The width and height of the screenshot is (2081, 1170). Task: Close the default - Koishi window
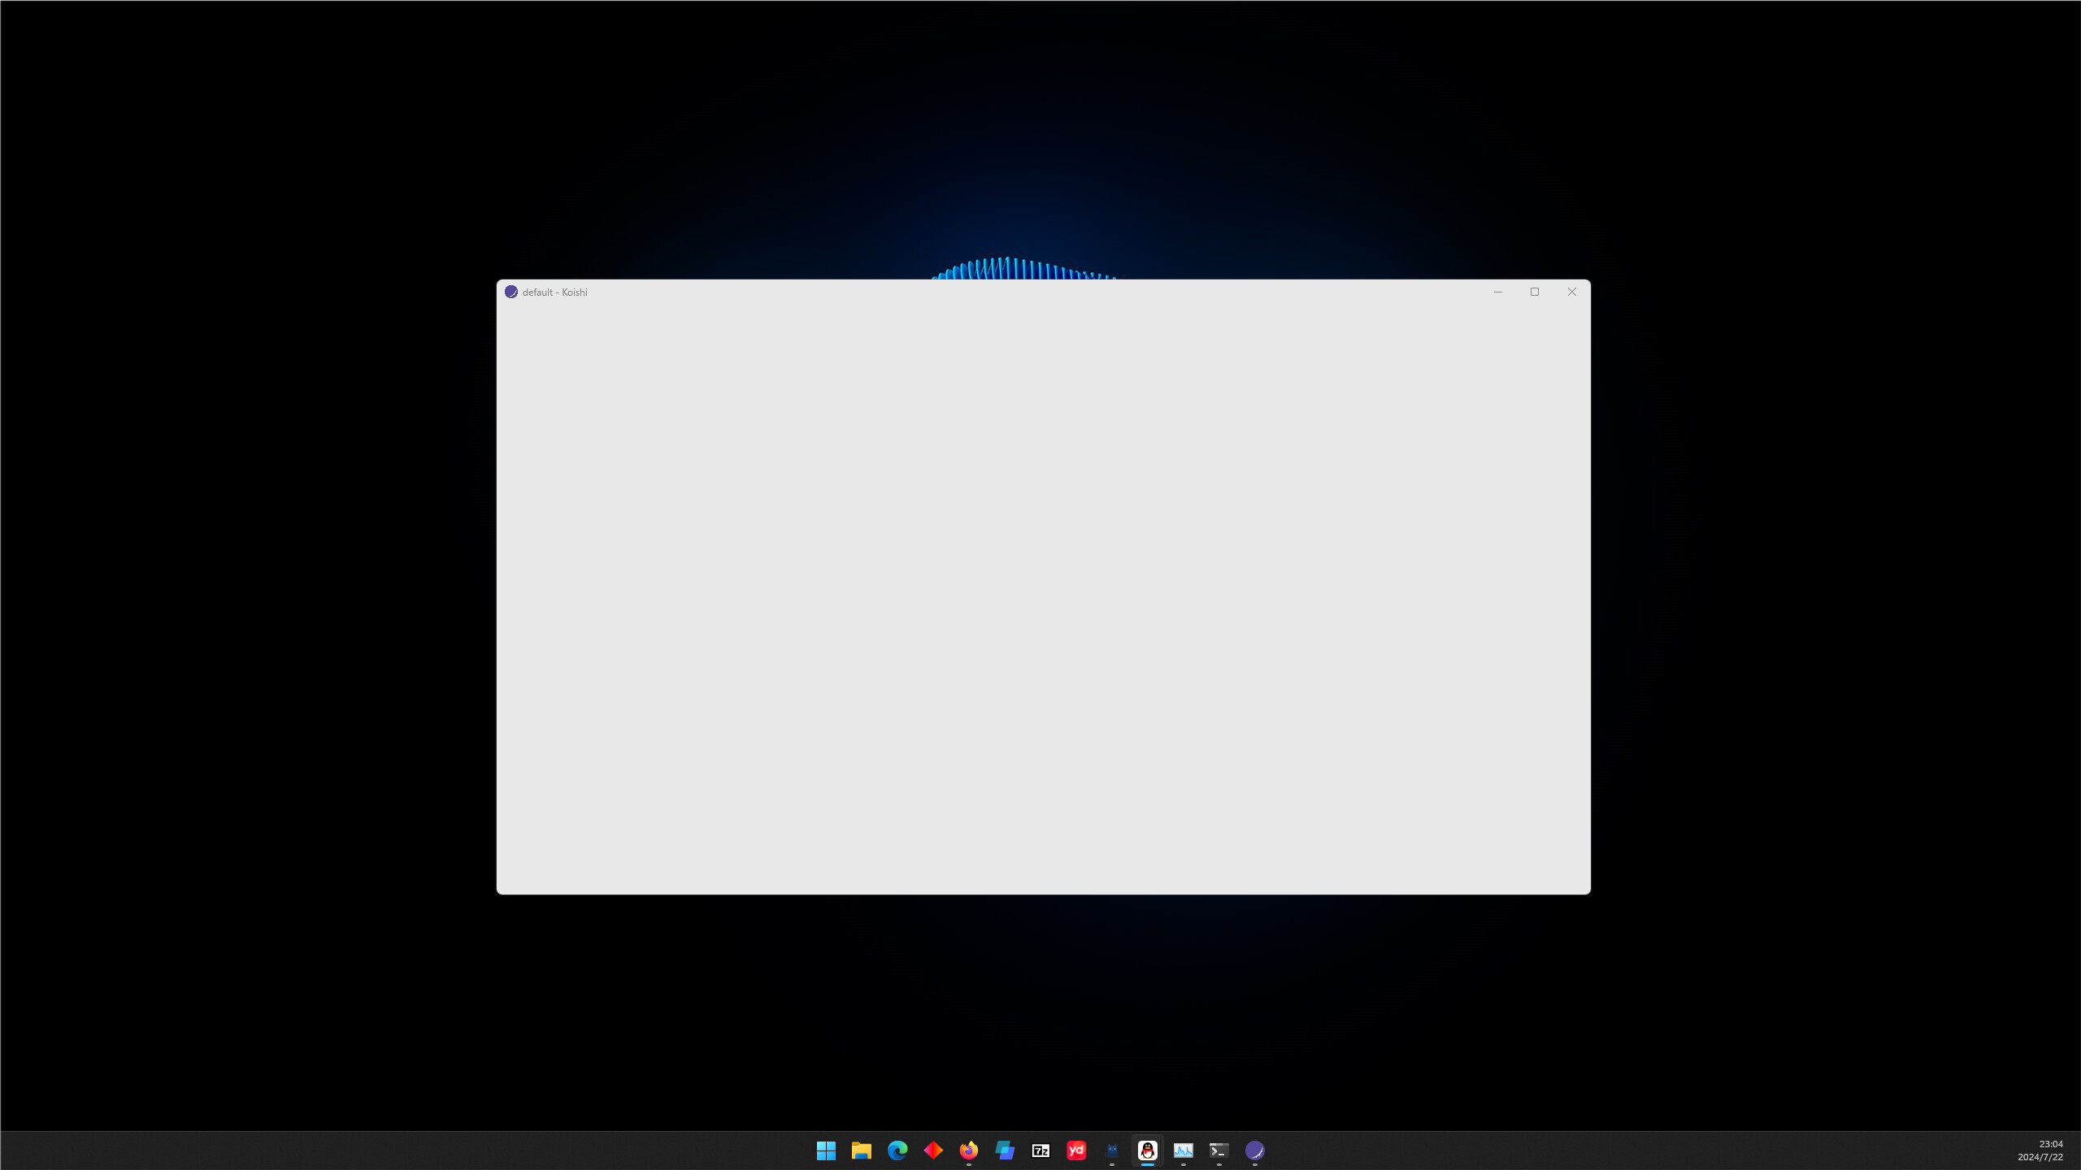(x=1572, y=292)
